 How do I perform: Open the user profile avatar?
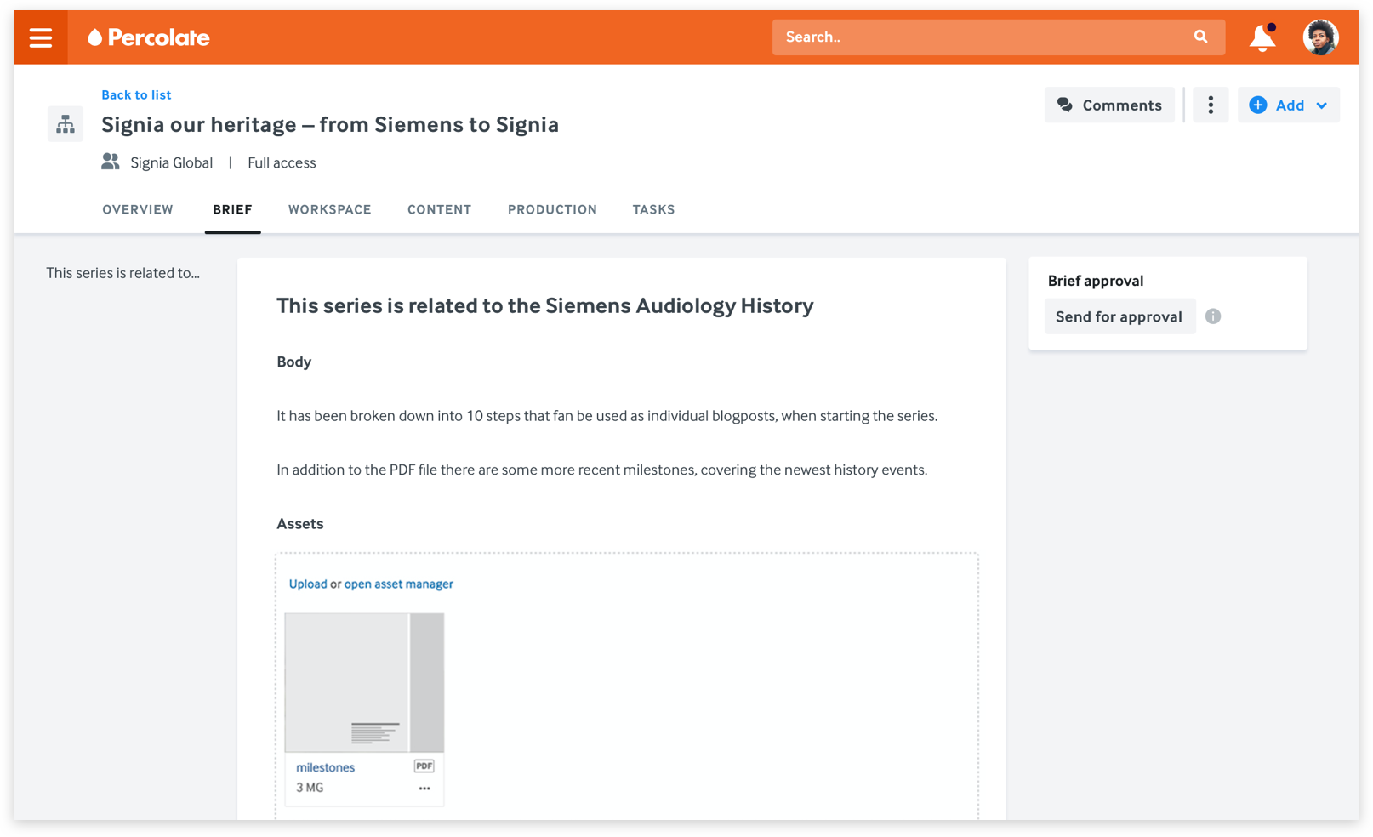[1320, 37]
